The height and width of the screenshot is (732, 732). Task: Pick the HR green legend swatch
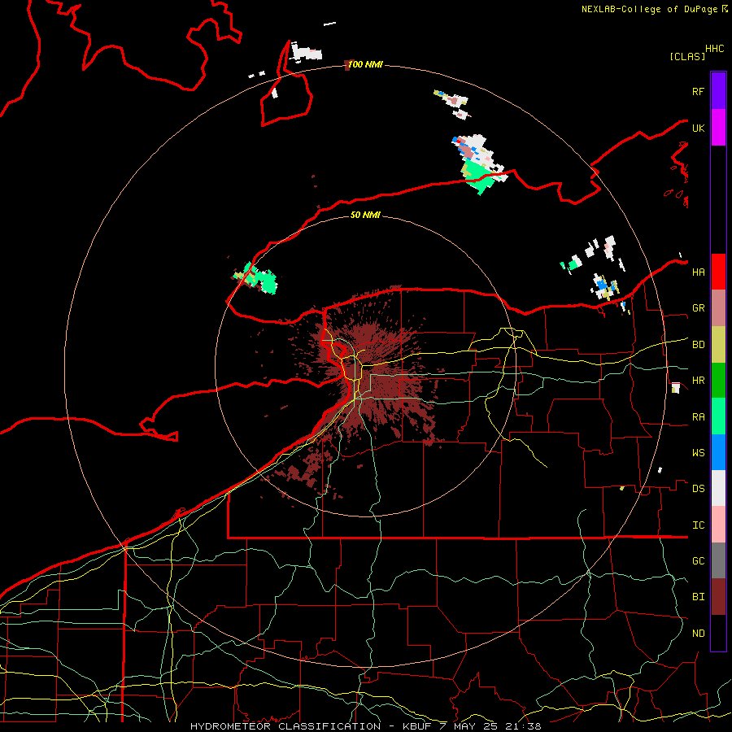pos(718,381)
